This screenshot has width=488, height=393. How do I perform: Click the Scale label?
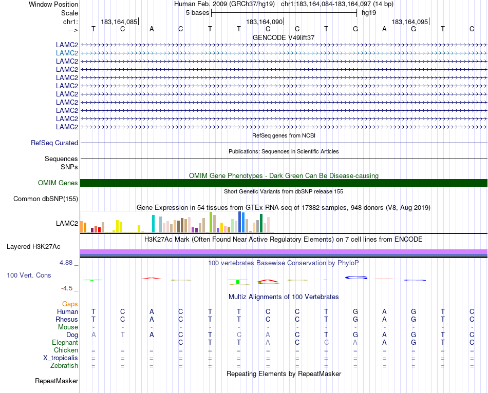click(x=69, y=13)
